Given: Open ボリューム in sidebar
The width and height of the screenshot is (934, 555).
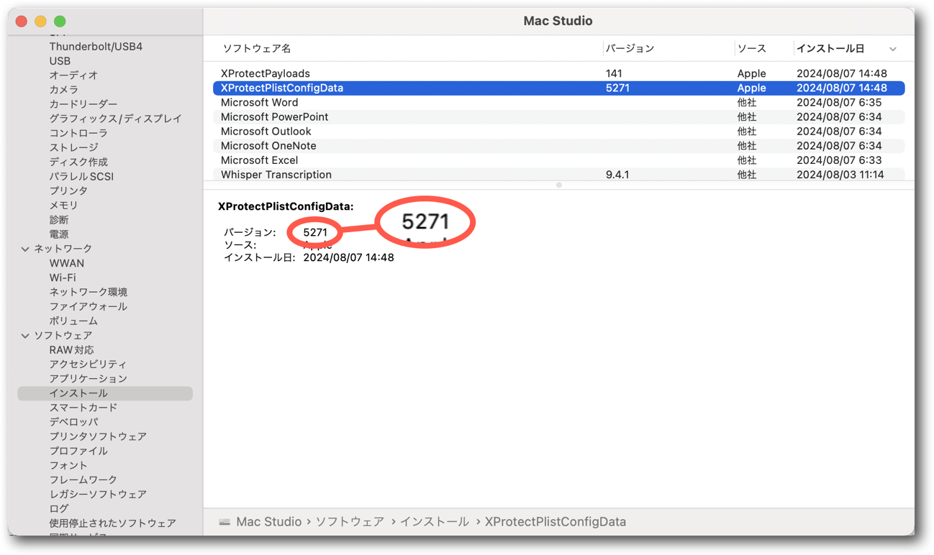Looking at the screenshot, I should pos(73,321).
